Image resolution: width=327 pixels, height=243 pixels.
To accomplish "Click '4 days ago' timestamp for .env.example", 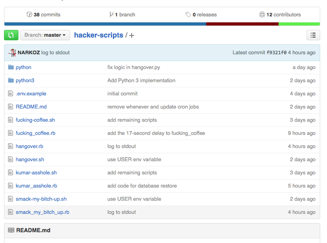I will pyautogui.click(x=303, y=94).
